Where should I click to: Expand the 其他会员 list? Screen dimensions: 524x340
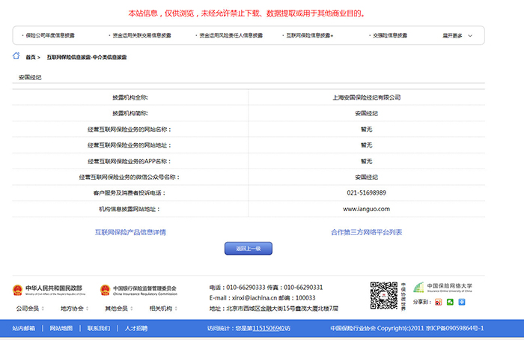(119, 309)
